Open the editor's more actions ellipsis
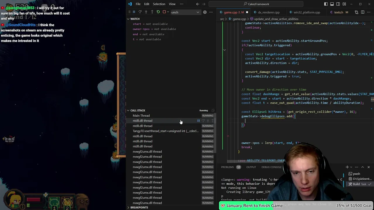 [369, 12]
